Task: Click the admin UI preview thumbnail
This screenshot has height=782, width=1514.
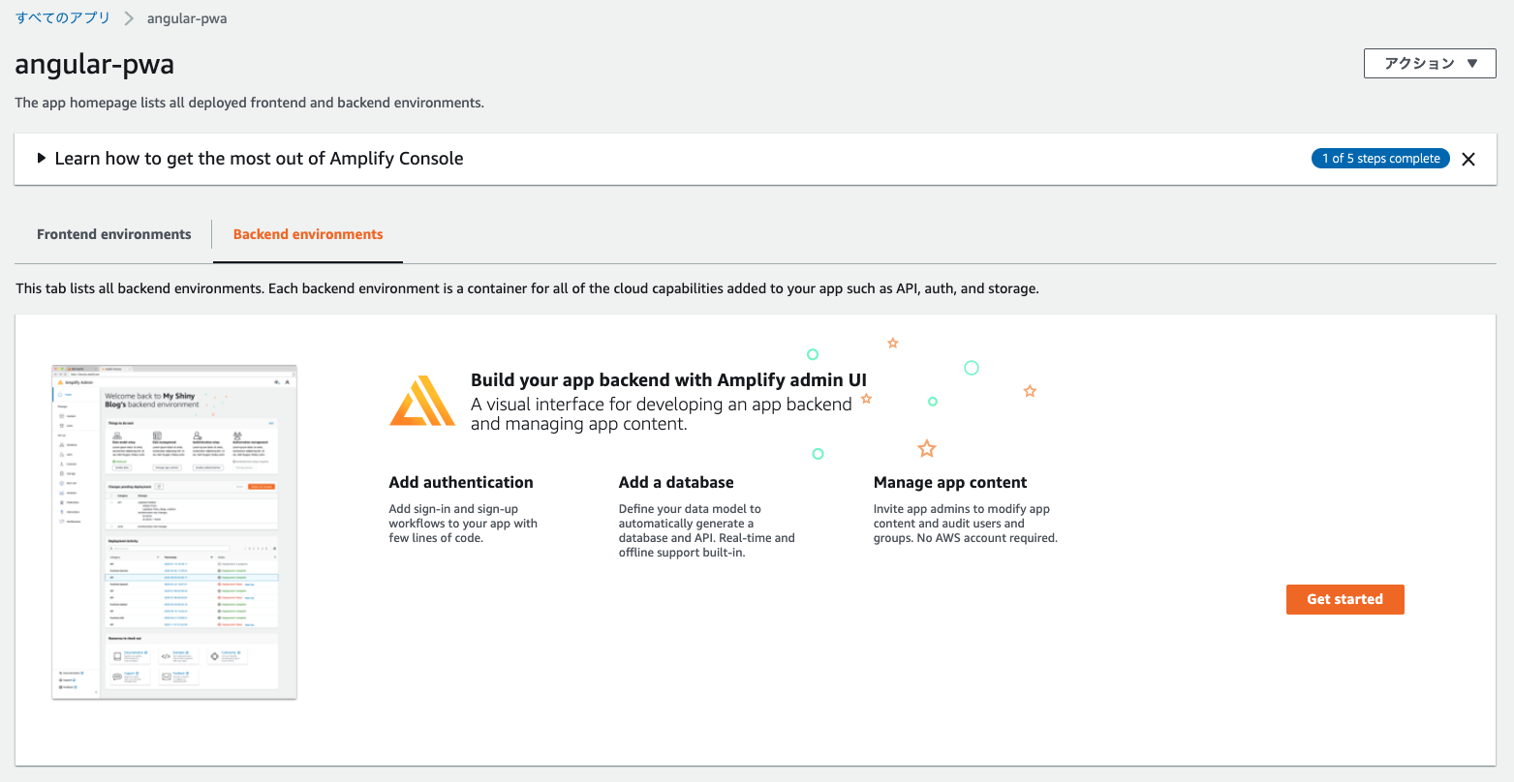Action: [x=173, y=530]
